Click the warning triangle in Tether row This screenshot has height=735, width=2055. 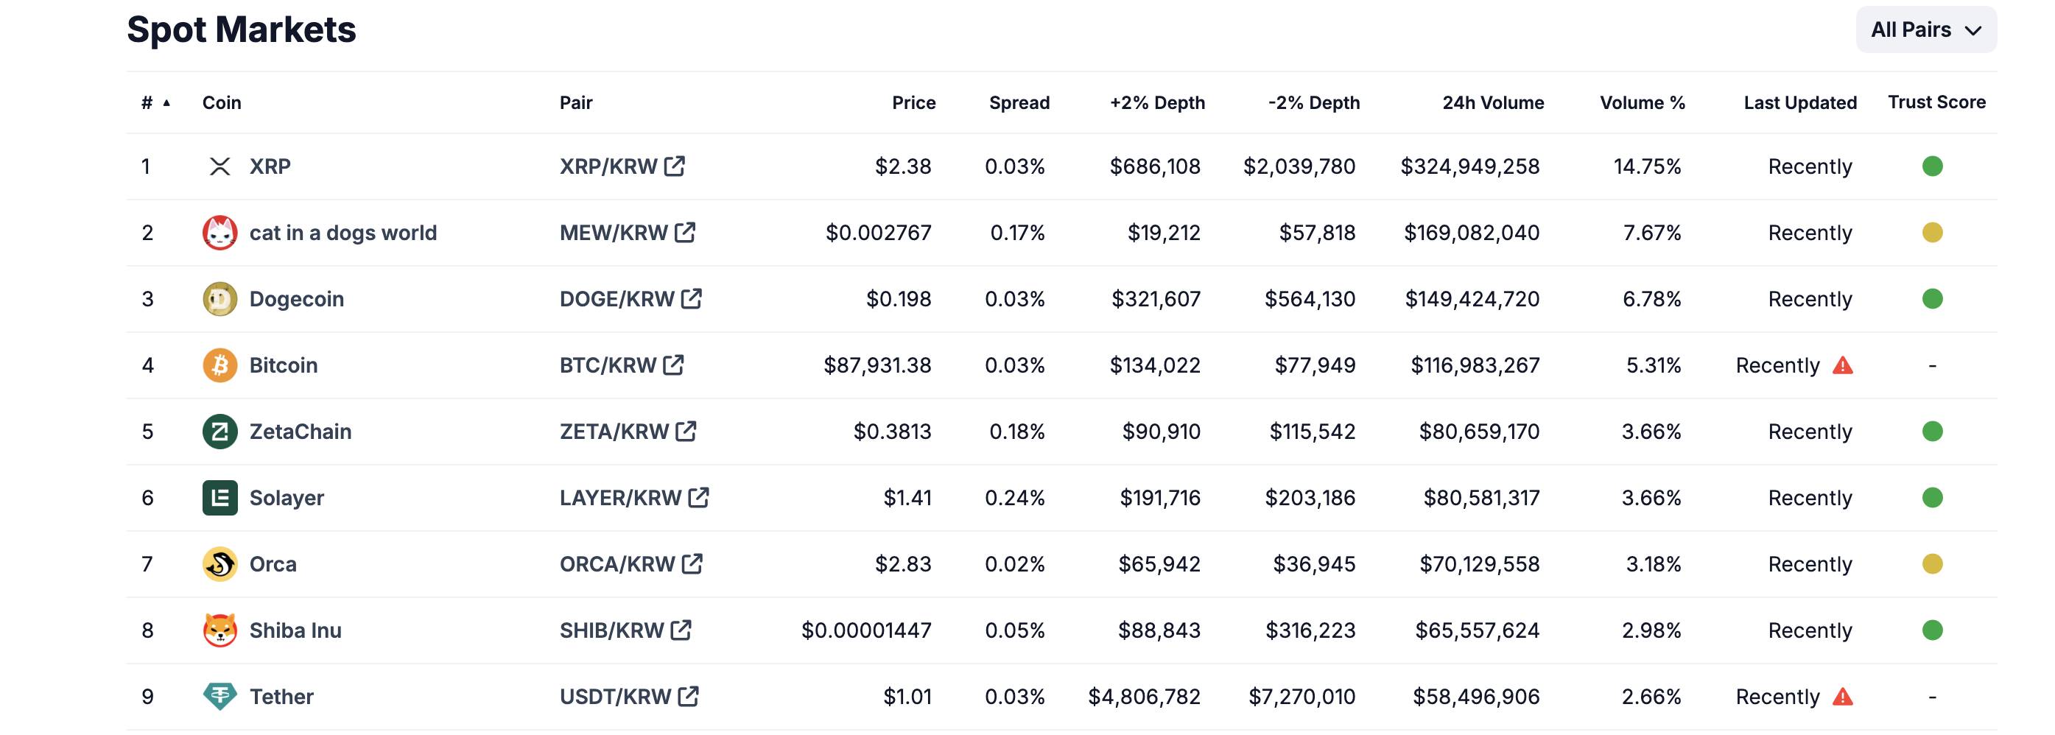pyautogui.click(x=1843, y=697)
